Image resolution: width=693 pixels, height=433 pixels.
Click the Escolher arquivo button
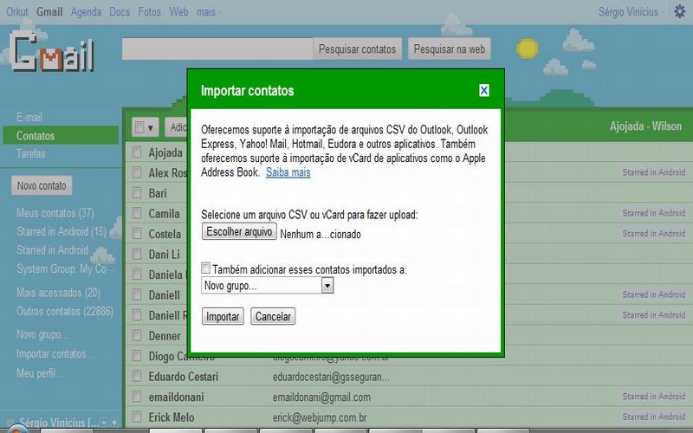coord(239,231)
